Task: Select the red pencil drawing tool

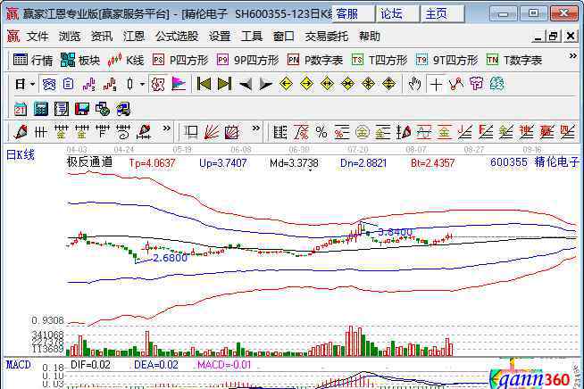Action: 21,132
